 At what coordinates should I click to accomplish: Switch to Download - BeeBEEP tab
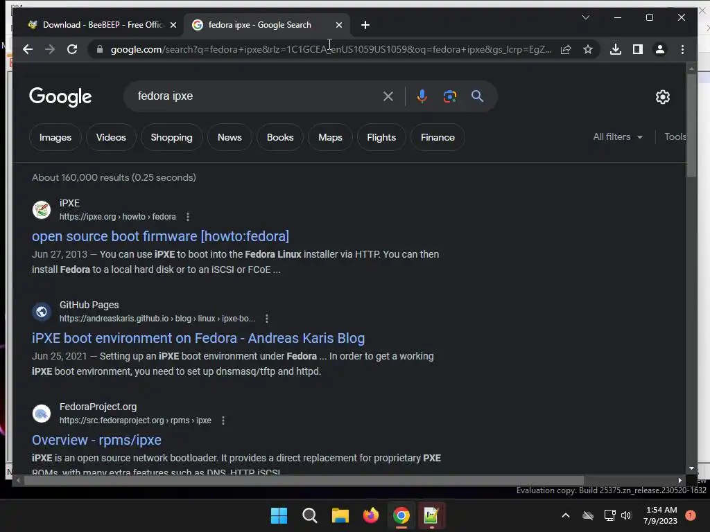102,25
